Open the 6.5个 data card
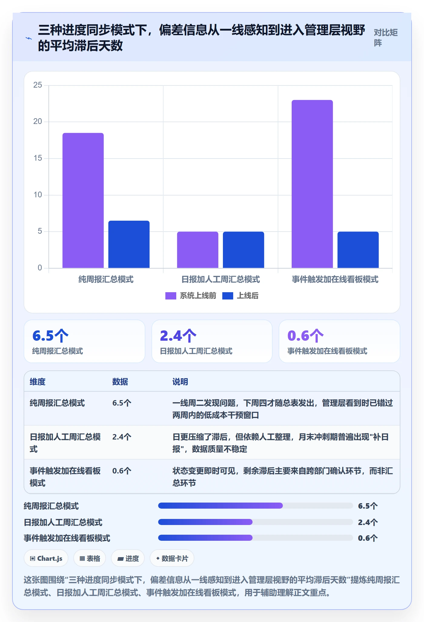This screenshot has width=424, height=622. (84, 341)
